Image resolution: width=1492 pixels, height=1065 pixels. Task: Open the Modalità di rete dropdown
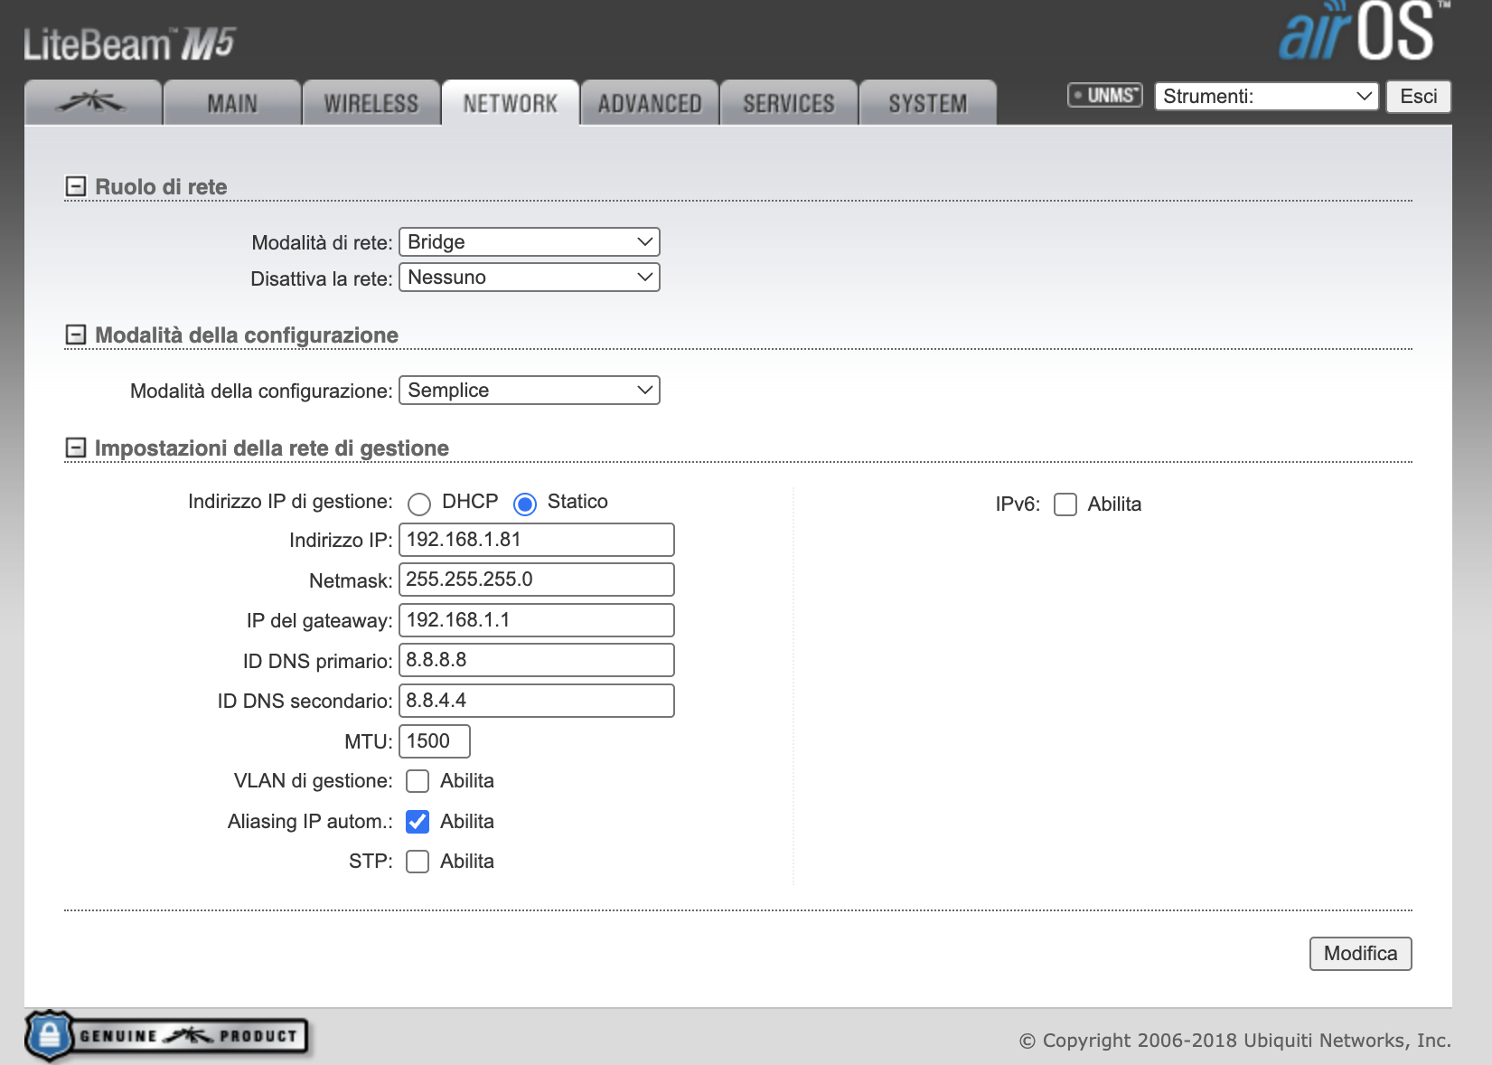529,242
